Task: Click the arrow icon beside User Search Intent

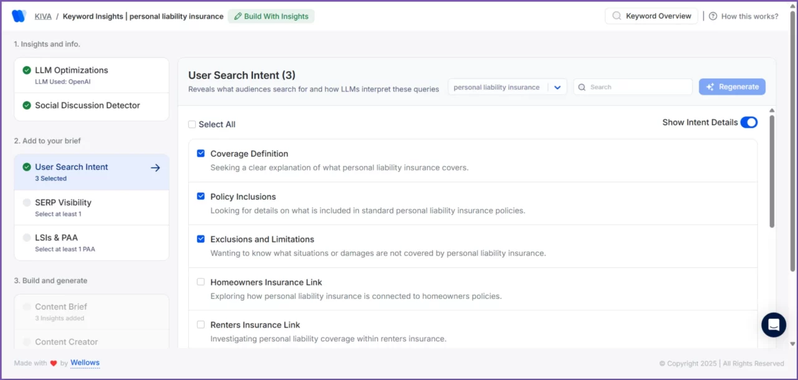Action: coord(155,167)
